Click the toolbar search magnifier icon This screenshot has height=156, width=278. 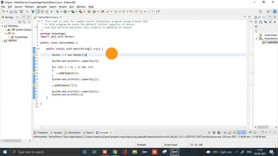click(260, 12)
